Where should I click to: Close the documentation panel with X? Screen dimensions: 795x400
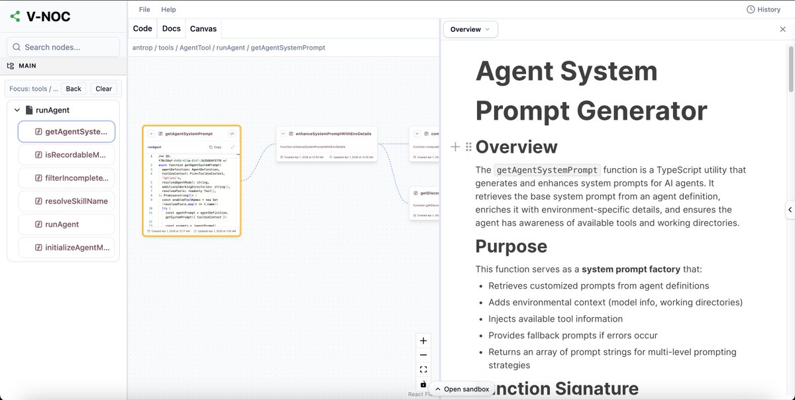(782, 29)
